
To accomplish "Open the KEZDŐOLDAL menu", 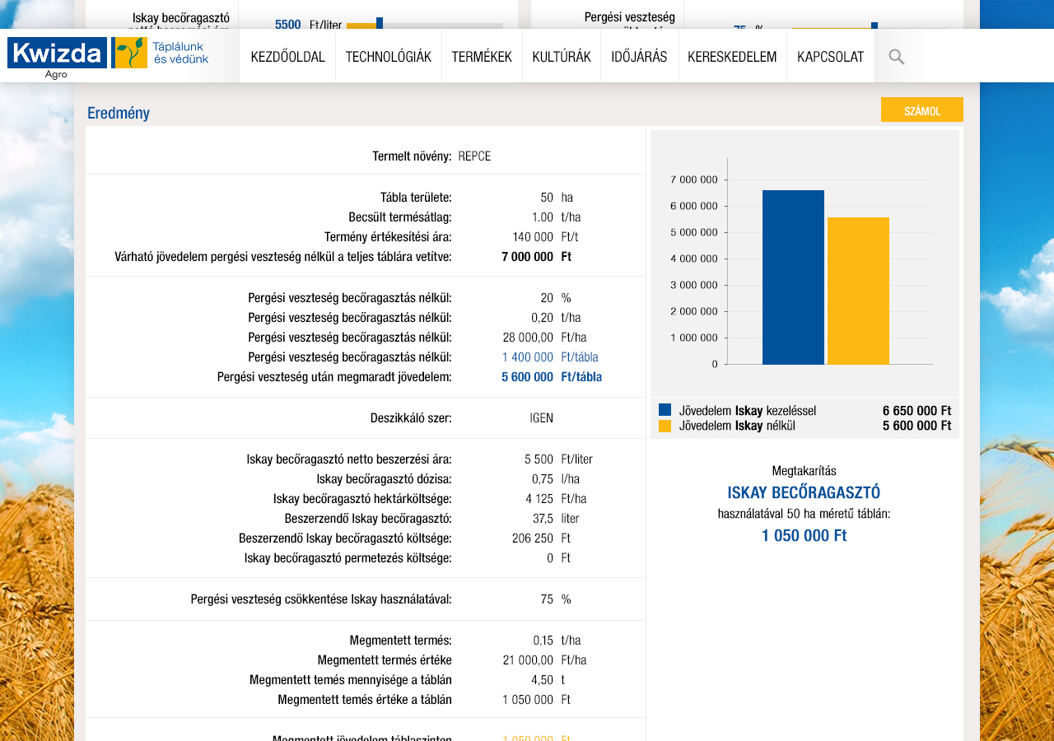I will (287, 57).
